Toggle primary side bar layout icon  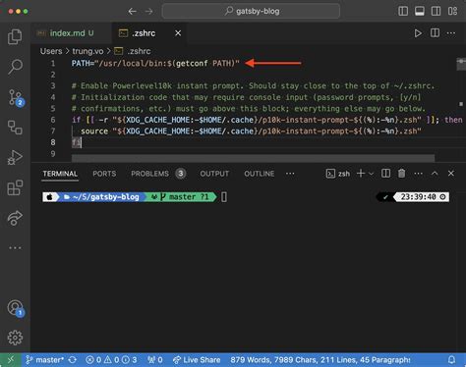coord(403,11)
